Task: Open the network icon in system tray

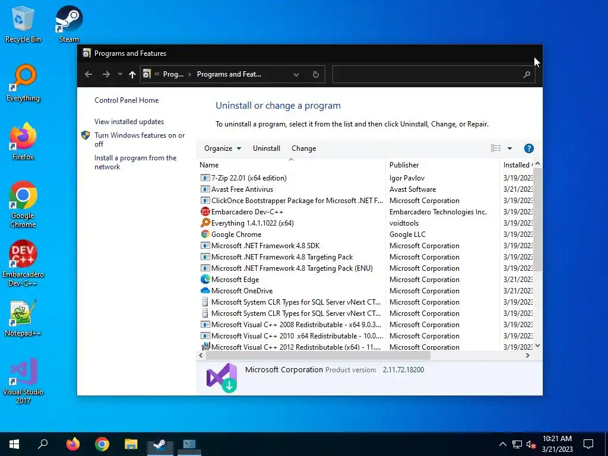Action: 517,444
